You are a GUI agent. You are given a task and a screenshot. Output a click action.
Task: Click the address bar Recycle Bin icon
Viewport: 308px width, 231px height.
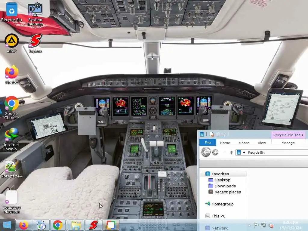pyautogui.click(x=239, y=152)
